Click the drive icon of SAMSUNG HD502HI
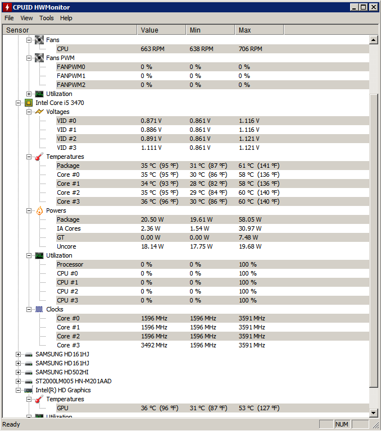 tap(29, 373)
